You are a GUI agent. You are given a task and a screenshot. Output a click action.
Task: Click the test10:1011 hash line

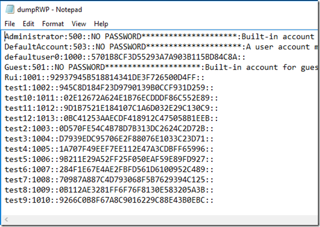pos(111,98)
